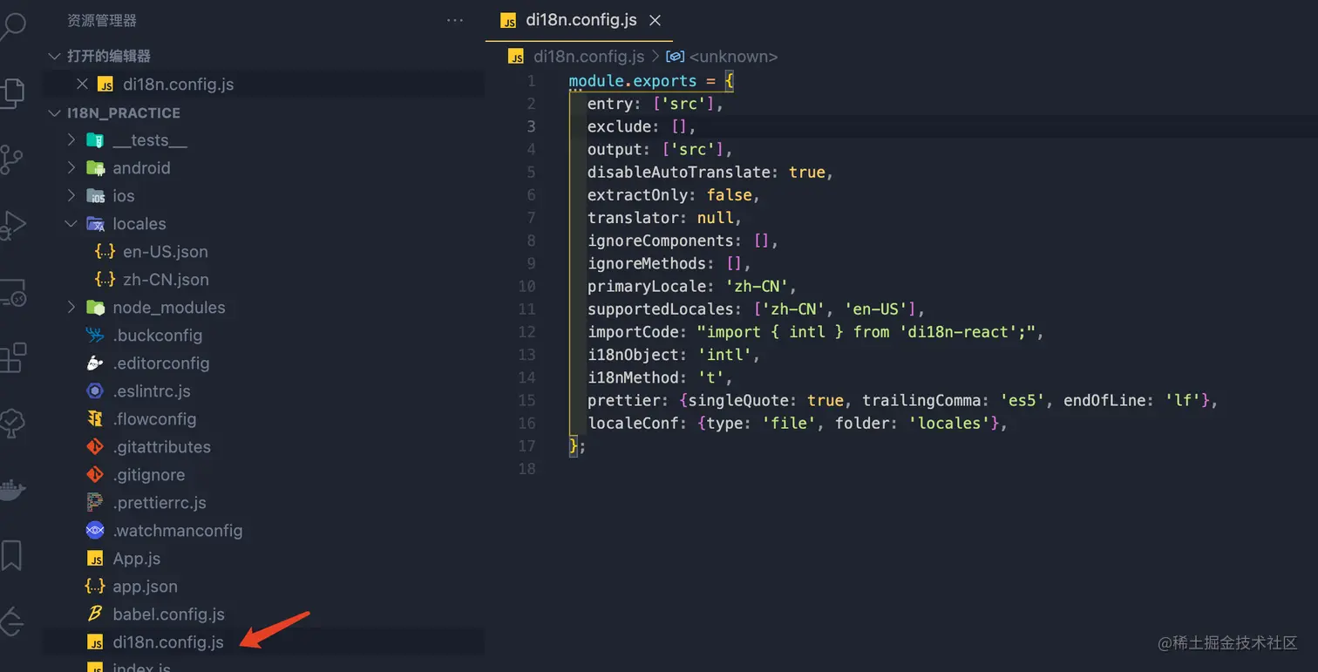This screenshot has height=672, width=1318.
Task: Click the .prettierrc.js Prettier icon
Action: [95, 503]
